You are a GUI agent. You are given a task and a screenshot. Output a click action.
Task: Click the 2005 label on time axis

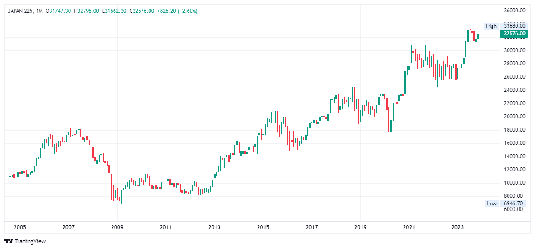(20, 227)
